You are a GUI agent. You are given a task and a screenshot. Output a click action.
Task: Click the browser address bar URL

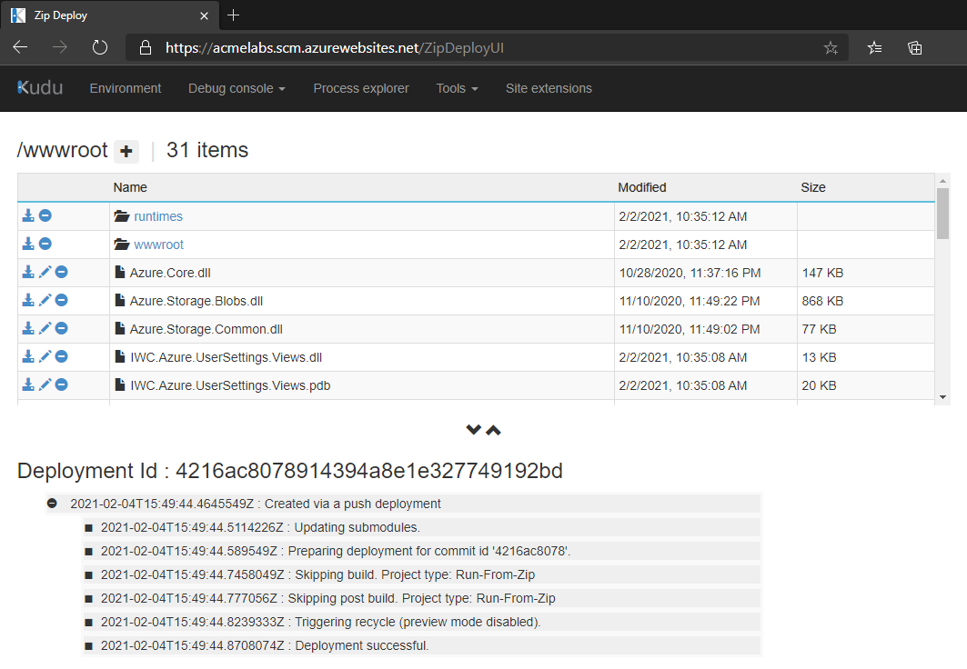(335, 48)
